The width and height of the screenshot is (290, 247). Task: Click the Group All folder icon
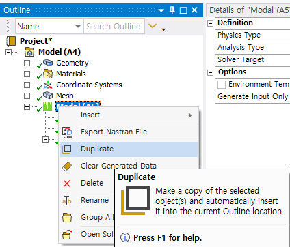(67, 218)
